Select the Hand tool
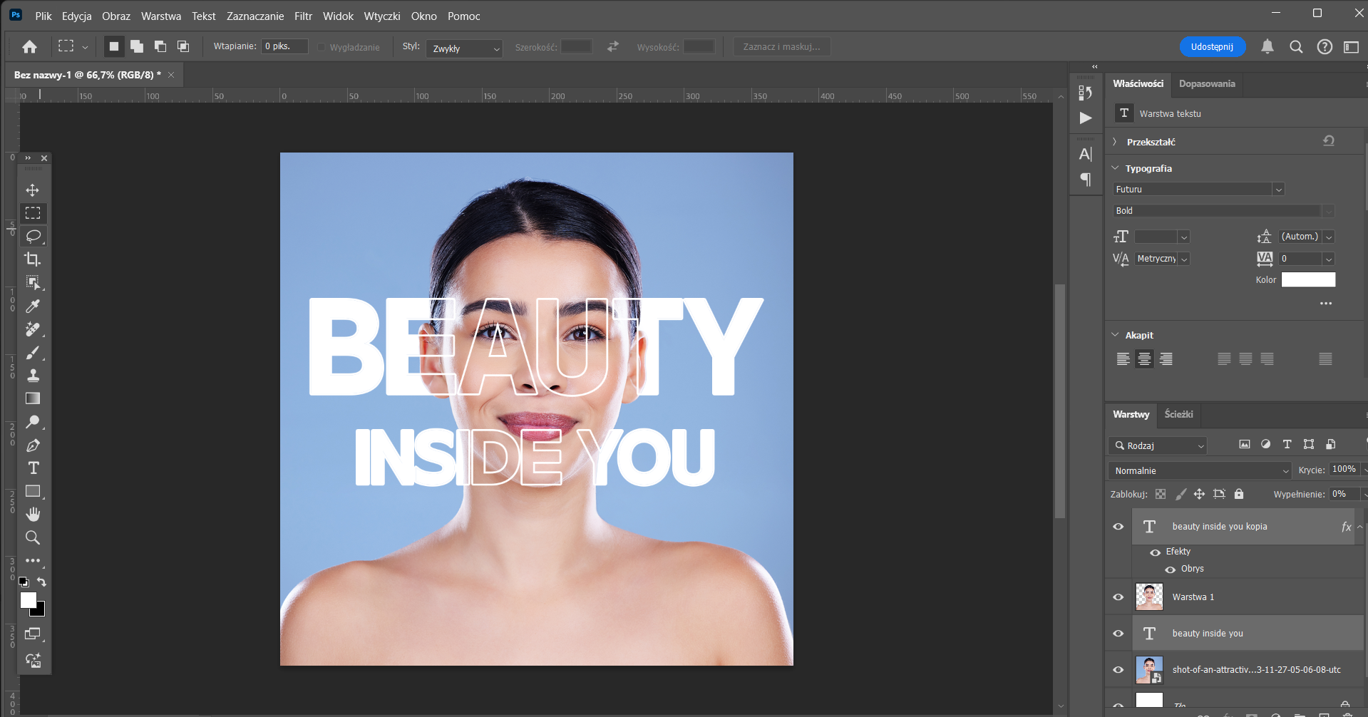1368x717 pixels. coord(33,514)
